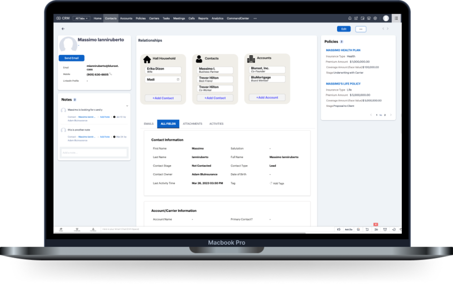This screenshot has height=285, width=453.
Task: Open the more tabs ellipsis in the navigation bar
Action: (255, 19)
